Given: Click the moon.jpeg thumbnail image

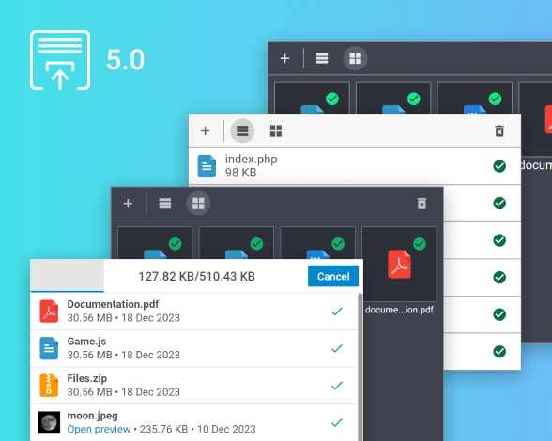Looking at the screenshot, I should 49,422.
